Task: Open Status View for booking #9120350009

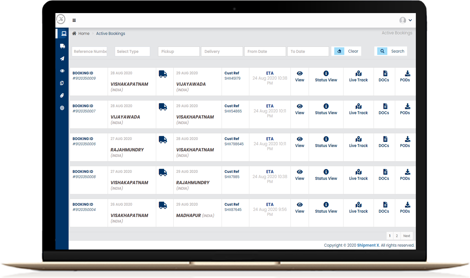Action: (x=326, y=76)
